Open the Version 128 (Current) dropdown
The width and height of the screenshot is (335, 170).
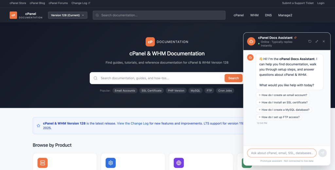67,15
